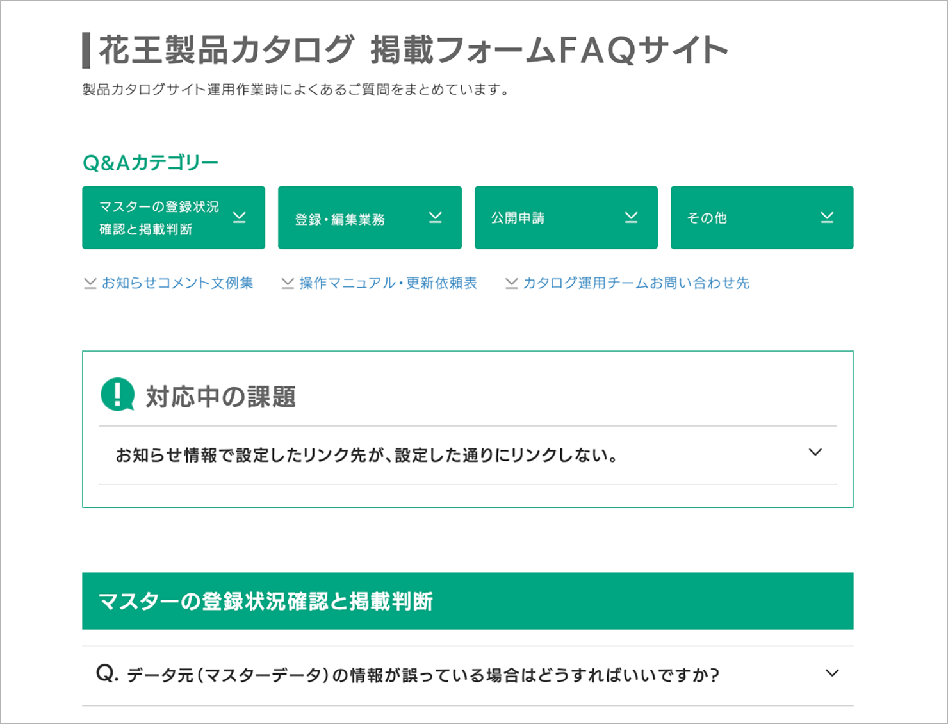Jump to お知らせコメント文例集 link

pos(177,283)
